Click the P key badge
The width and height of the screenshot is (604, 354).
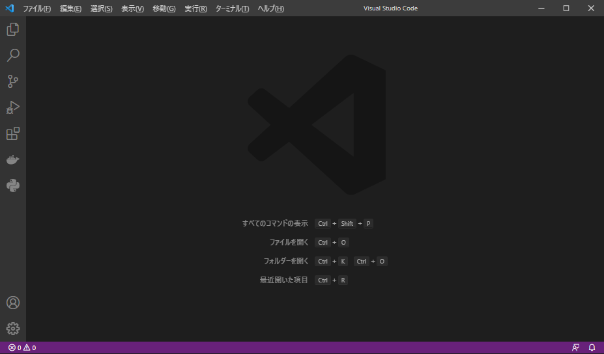point(368,224)
